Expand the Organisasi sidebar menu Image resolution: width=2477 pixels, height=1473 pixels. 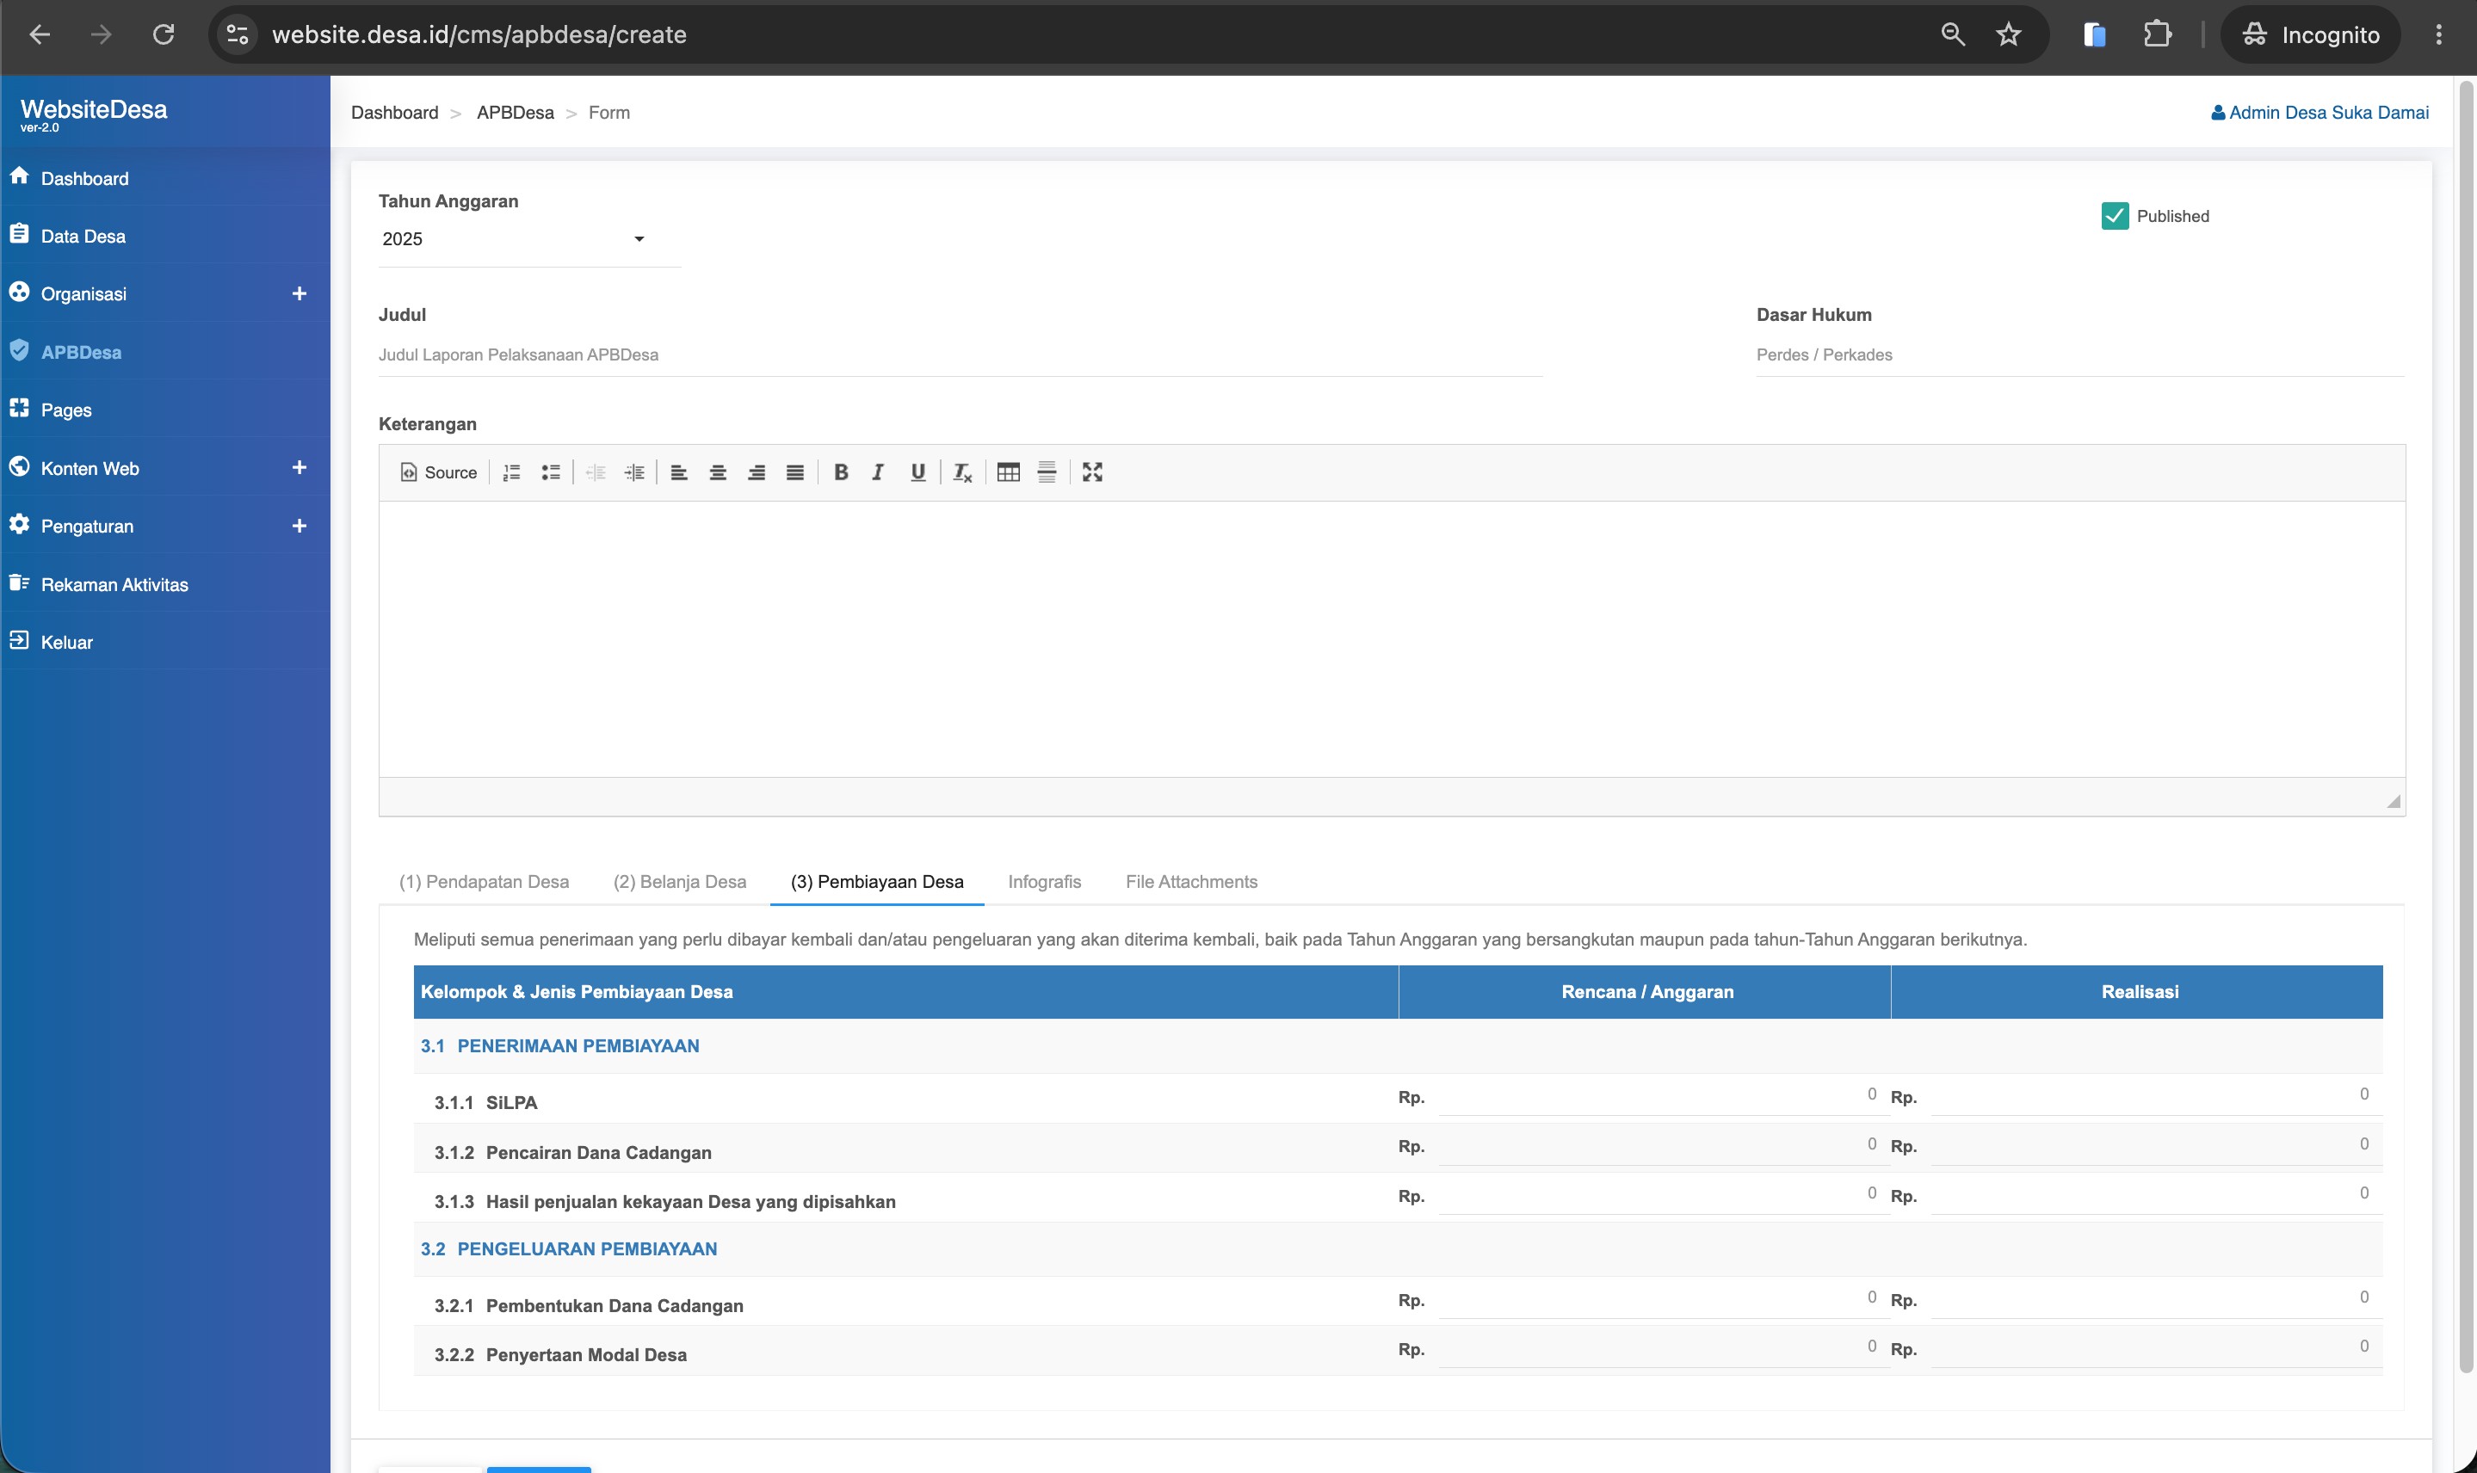click(x=299, y=293)
